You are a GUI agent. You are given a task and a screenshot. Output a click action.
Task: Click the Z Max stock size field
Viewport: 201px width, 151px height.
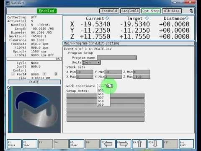coord(142,77)
